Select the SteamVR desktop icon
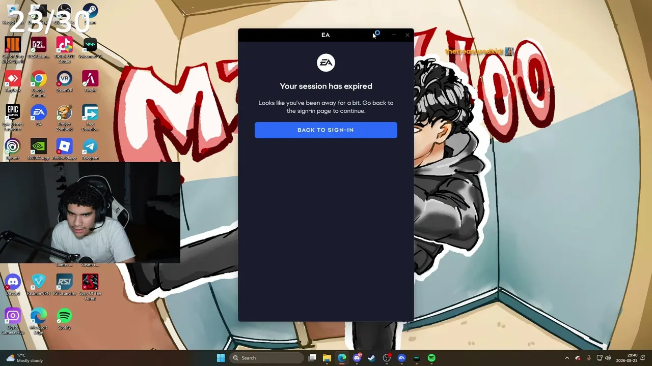This screenshot has height=366, width=652. (x=64, y=82)
